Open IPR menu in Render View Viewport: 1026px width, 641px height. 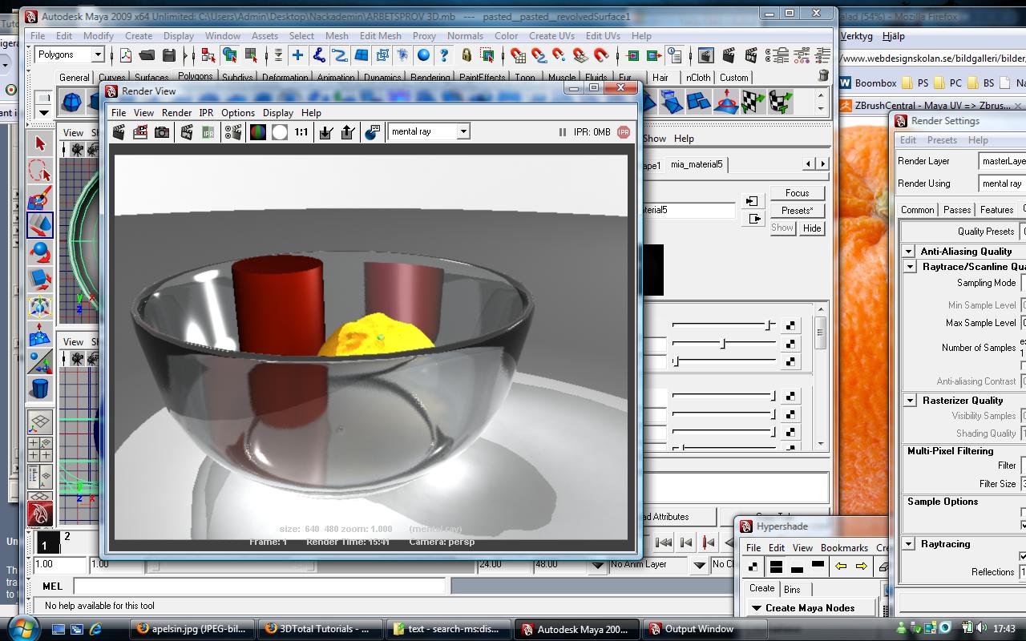point(206,113)
